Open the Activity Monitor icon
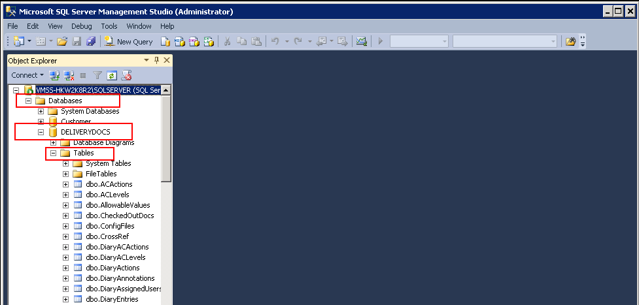The width and height of the screenshot is (639, 305). point(362,41)
